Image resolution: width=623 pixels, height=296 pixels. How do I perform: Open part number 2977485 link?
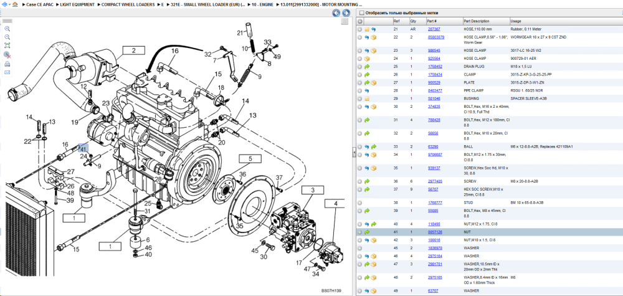(435, 181)
